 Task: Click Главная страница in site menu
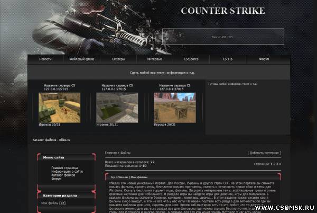click(64, 168)
